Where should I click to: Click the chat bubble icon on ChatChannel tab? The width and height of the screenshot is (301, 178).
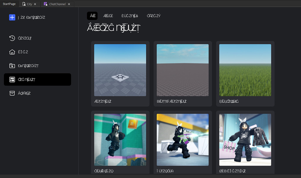45,4
